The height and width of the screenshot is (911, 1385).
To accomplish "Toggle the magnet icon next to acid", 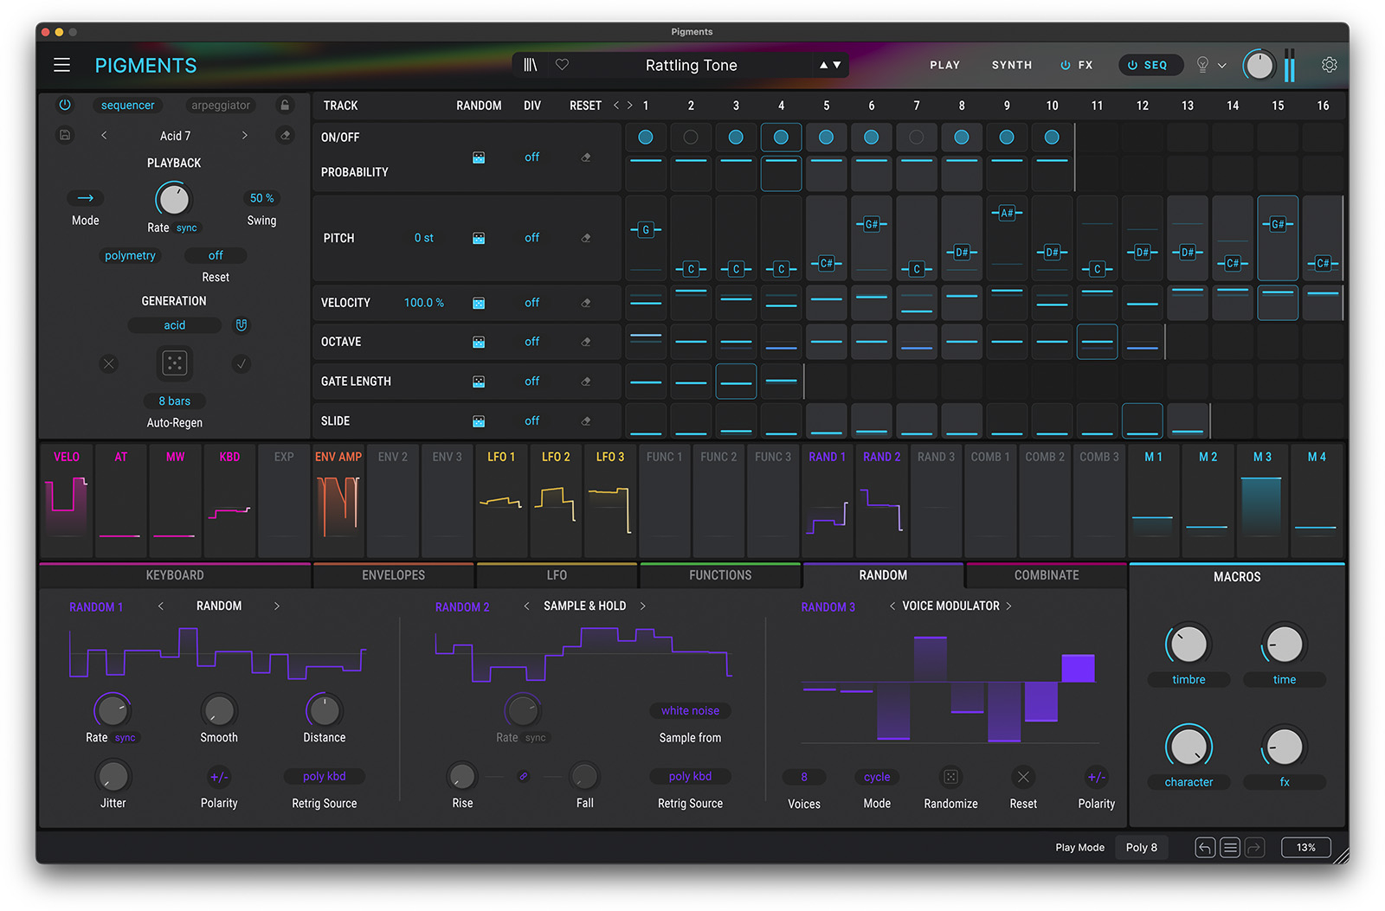I will pyautogui.click(x=242, y=325).
